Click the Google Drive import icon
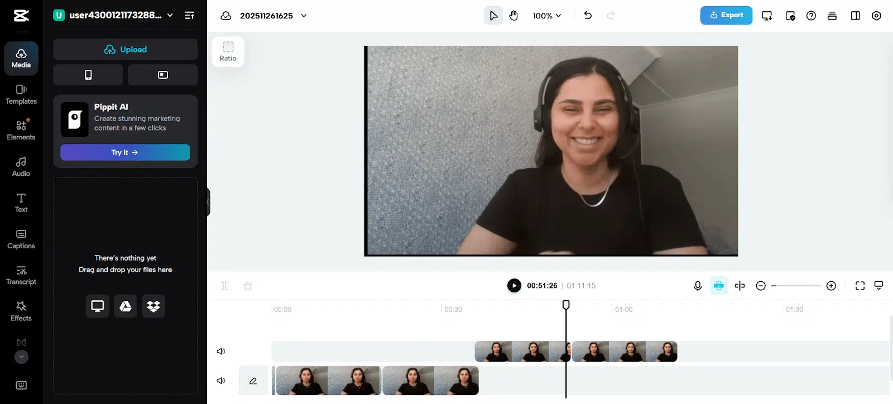This screenshot has height=404, width=893. pyautogui.click(x=126, y=306)
